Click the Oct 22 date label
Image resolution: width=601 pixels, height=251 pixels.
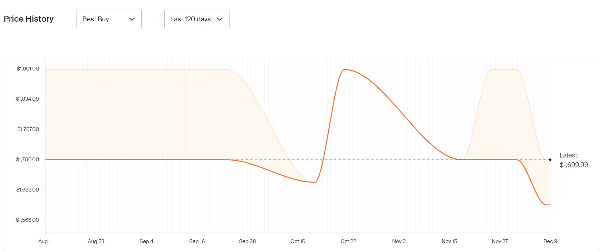tap(348, 241)
